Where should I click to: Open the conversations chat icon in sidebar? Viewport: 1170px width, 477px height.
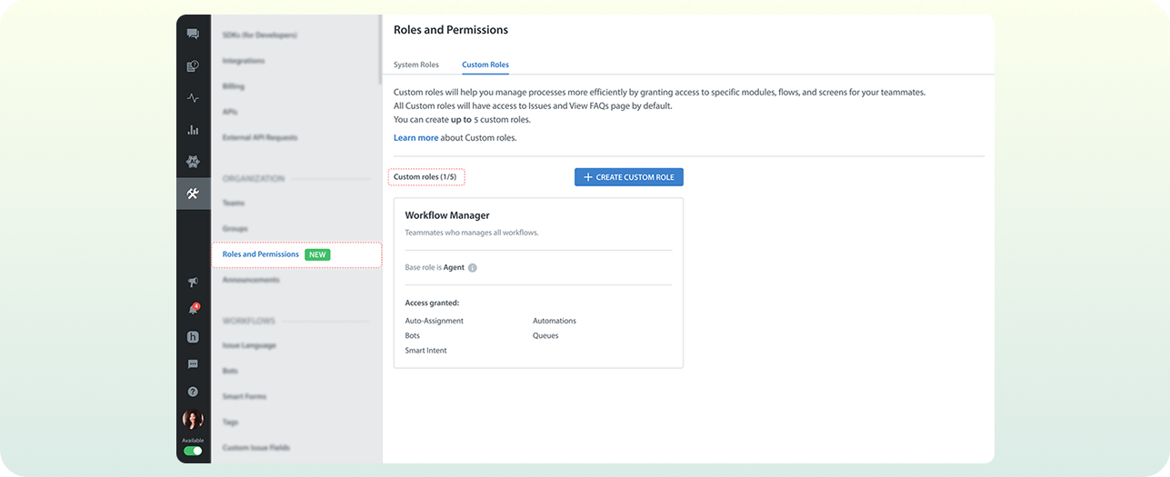click(x=193, y=35)
